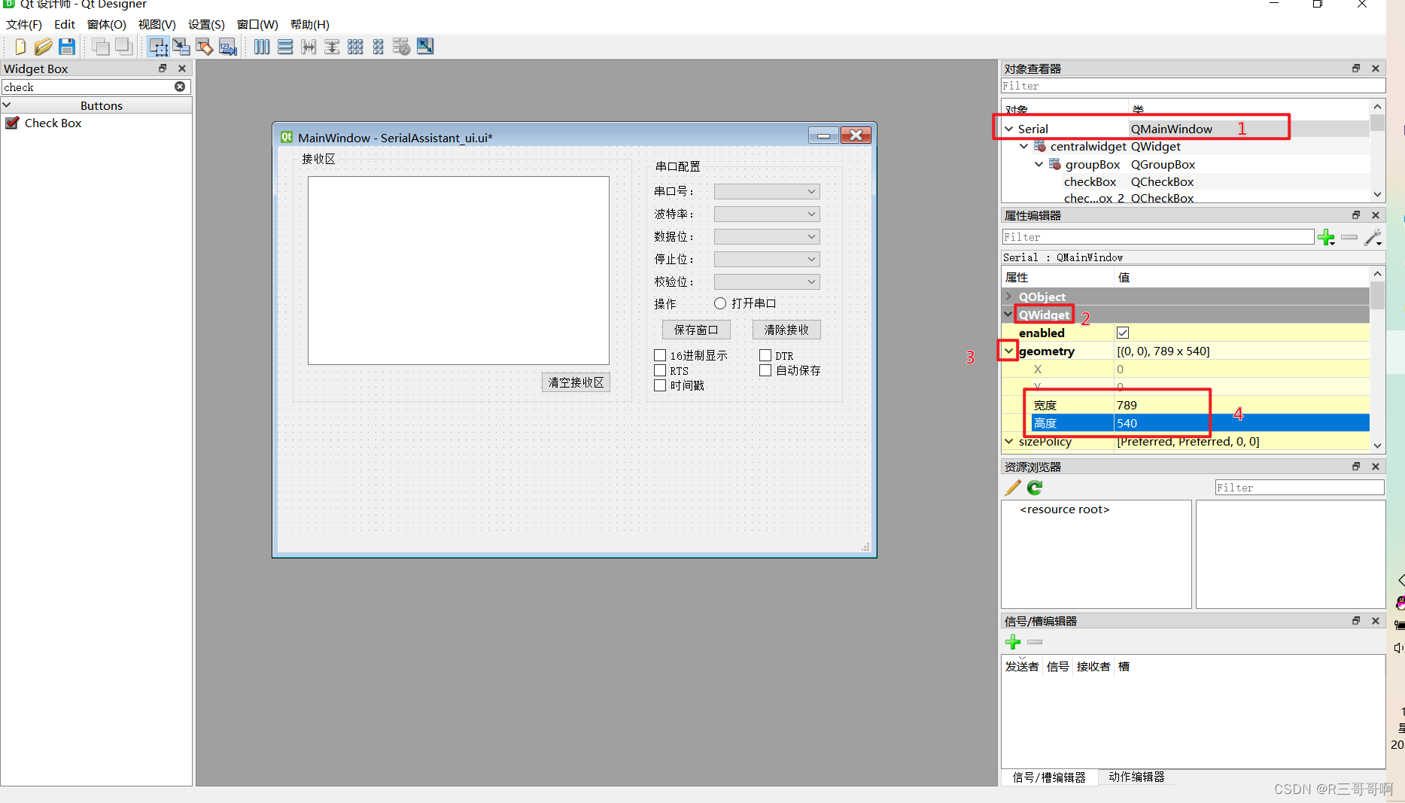The width and height of the screenshot is (1405, 803).
Task: Select the Edit Widgets mode icon
Action: (158, 47)
